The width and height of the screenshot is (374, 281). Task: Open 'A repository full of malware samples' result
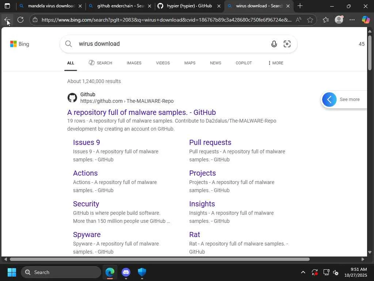(141, 112)
